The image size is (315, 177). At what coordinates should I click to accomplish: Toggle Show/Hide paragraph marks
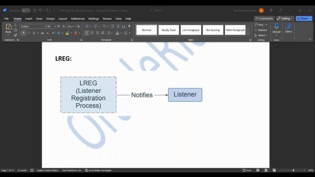pyautogui.click(x=129, y=26)
